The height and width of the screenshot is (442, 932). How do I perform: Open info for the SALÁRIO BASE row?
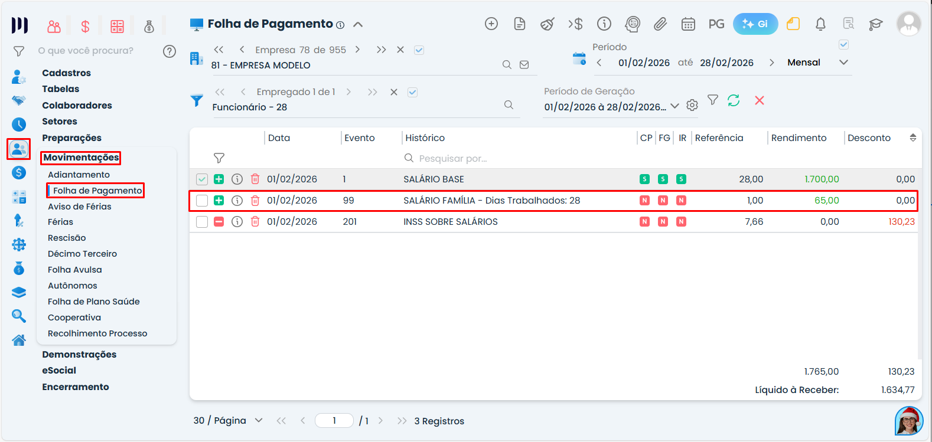pos(237,179)
